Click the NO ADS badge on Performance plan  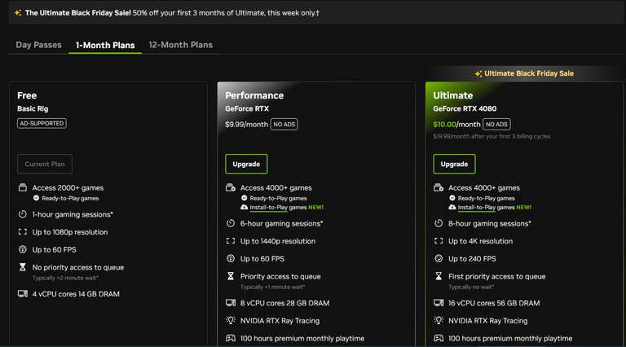coord(284,125)
